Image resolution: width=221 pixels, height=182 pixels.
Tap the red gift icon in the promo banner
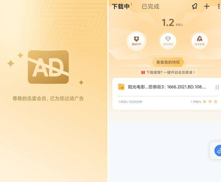pyautogui.click(x=143, y=72)
